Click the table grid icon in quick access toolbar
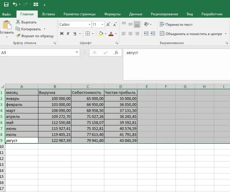 click(36, 4)
